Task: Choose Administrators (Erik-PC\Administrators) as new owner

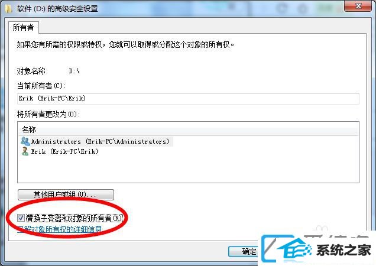Action: click(101, 141)
